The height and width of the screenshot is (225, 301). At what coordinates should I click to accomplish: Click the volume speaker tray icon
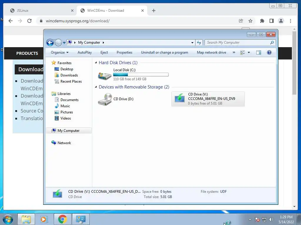click(271, 219)
